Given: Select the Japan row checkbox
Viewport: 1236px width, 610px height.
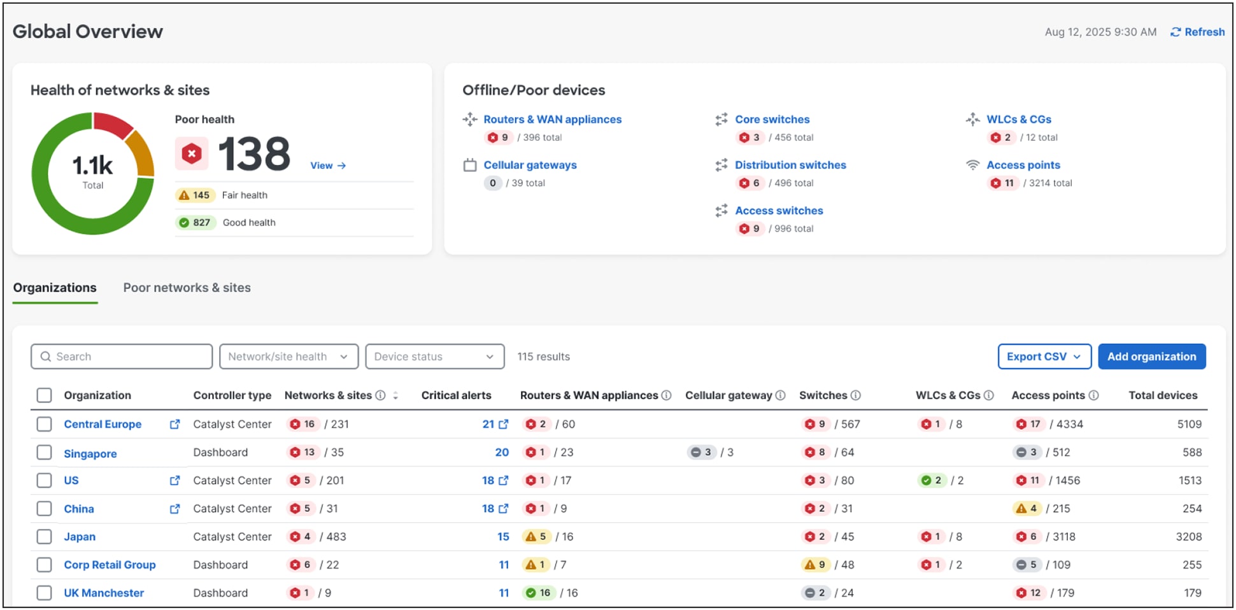Looking at the screenshot, I should point(44,537).
